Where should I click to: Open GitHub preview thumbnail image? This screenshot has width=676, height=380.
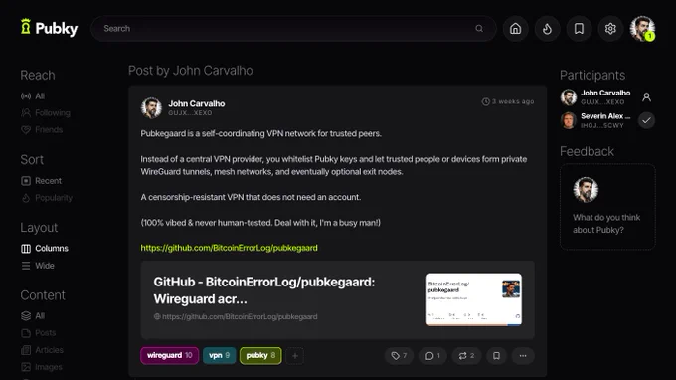click(474, 299)
